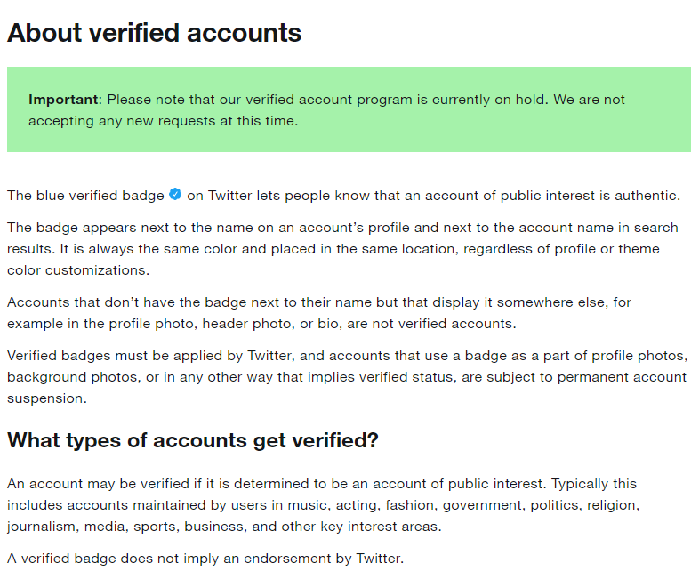Click the paragraph starting "Verified badges must be applied"
The width and height of the screenshot is (699, 579).
coord(347,376)
